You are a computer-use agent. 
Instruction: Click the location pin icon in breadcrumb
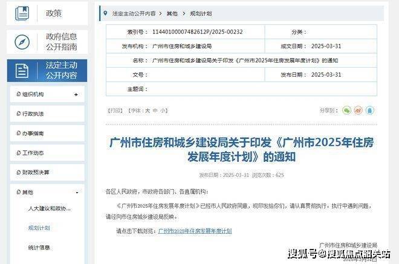105,13
